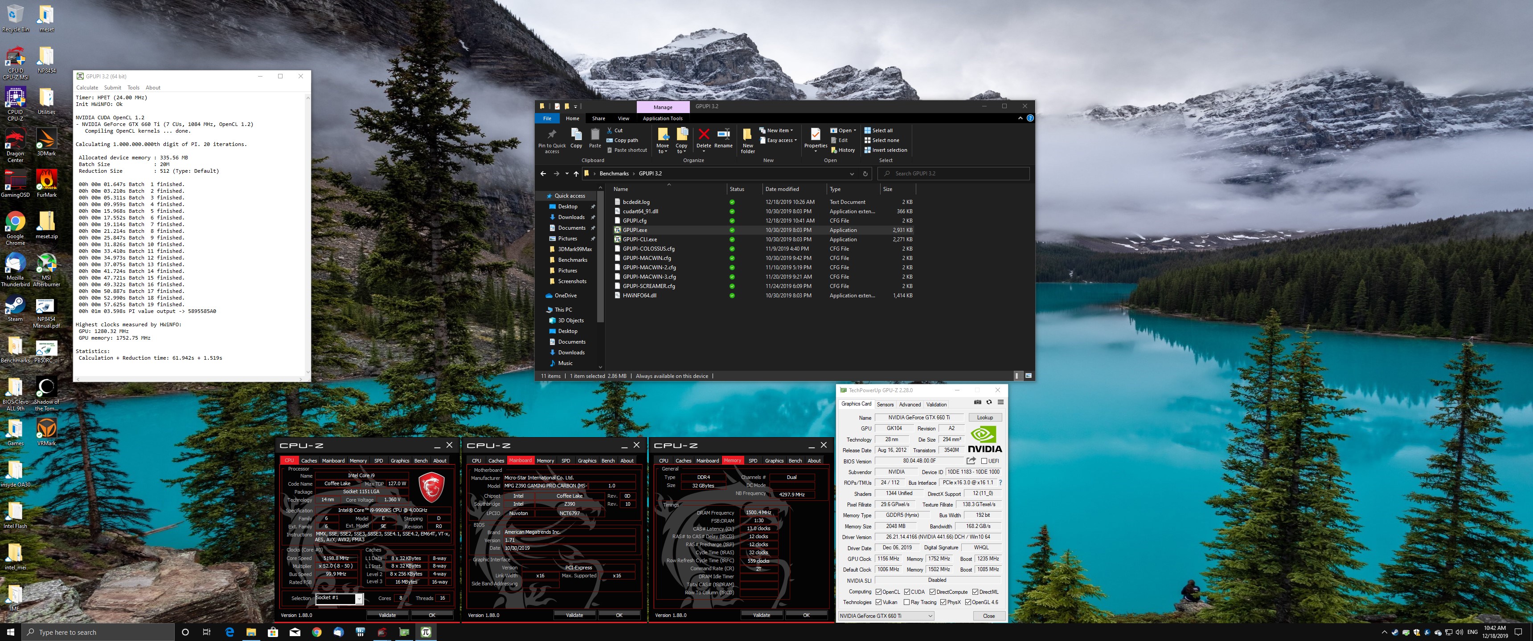Click the Properties checkmark icon
This screenshot has width=1533, height=641.
coord(816,134)
